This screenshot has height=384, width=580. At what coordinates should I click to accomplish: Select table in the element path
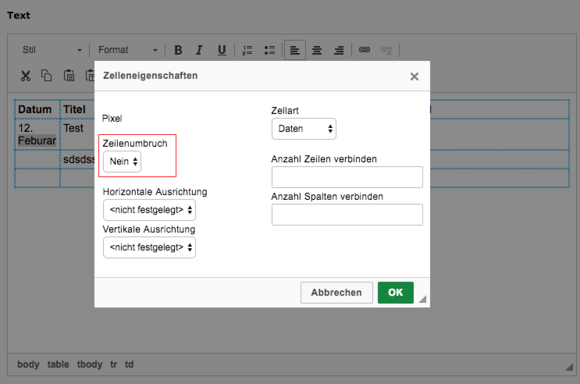tap(58, 364)
